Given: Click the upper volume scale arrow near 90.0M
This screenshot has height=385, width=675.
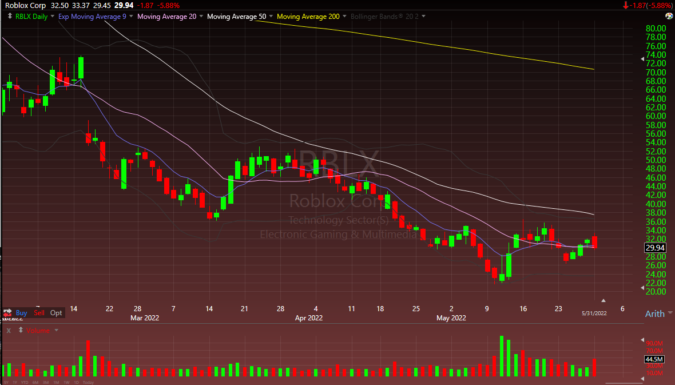Looking at the screenshot, I should tap(642, 340).
